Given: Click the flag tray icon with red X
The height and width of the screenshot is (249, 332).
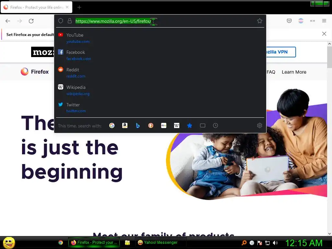Looking at the screenshot, I should [260, 243].
